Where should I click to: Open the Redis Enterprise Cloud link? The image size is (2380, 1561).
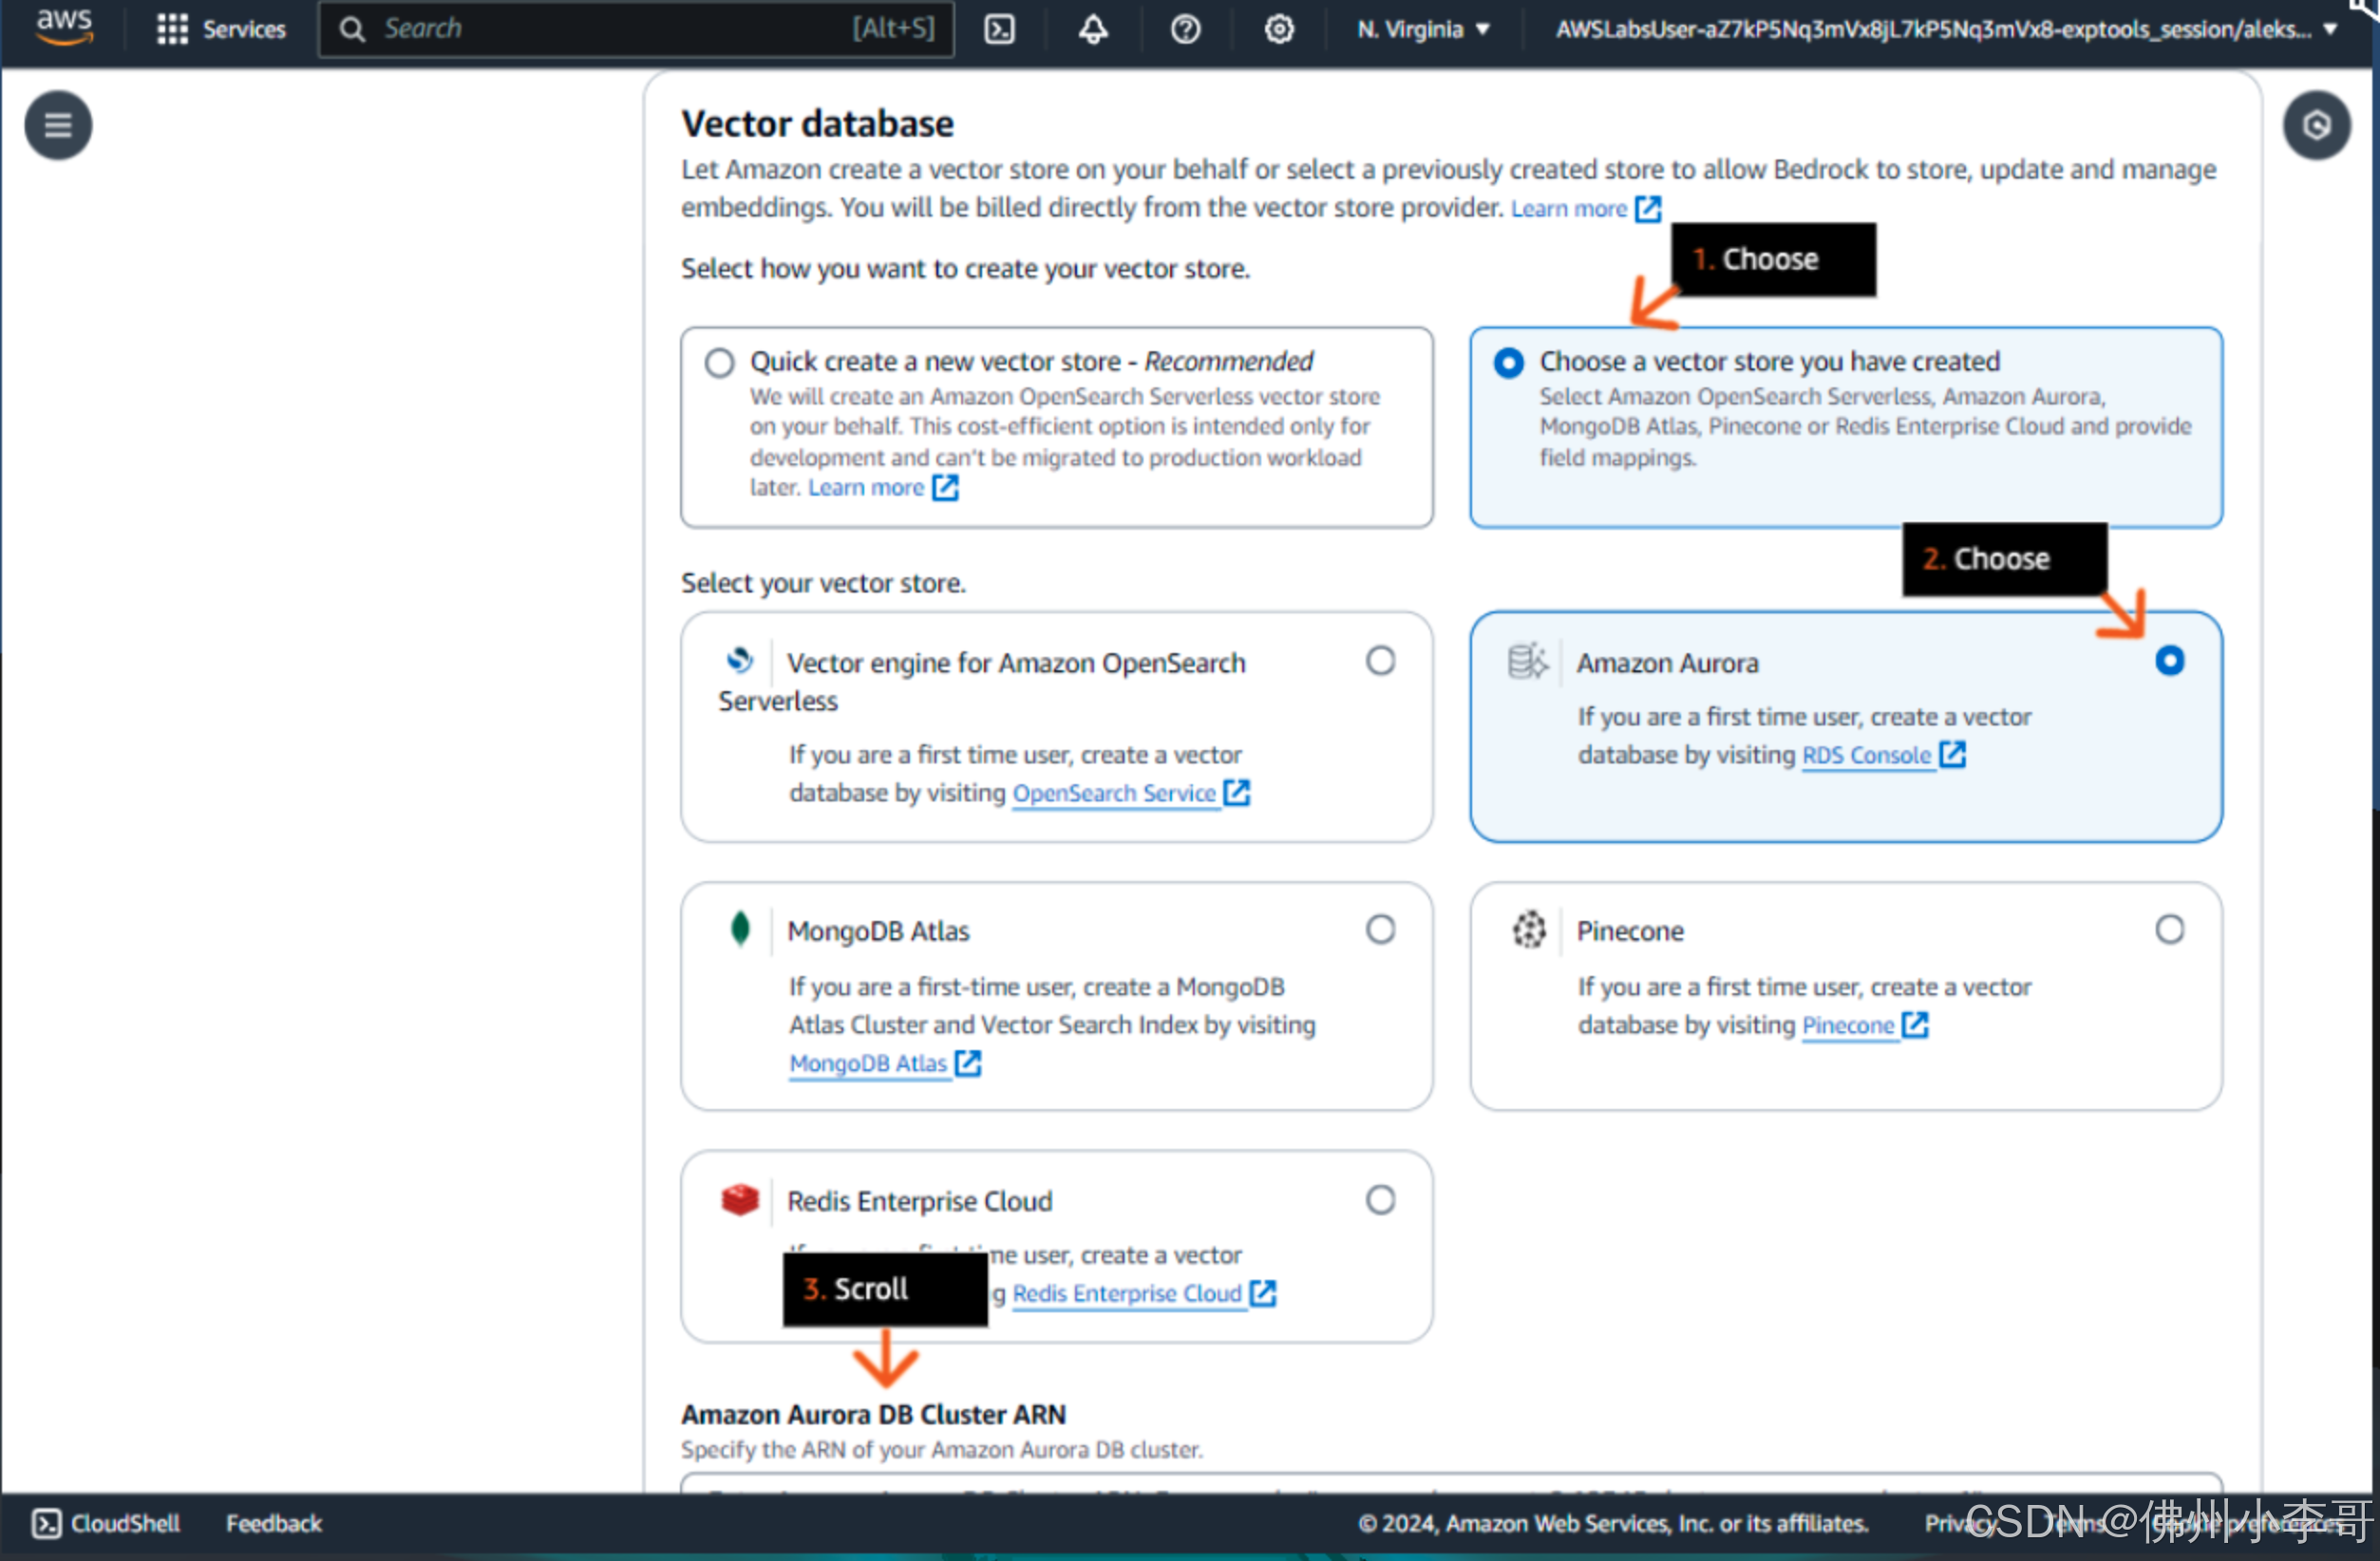tap(1126, 1293)
